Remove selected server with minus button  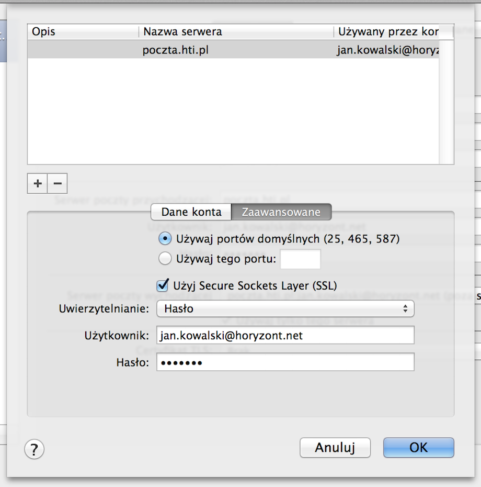[58, 184]
